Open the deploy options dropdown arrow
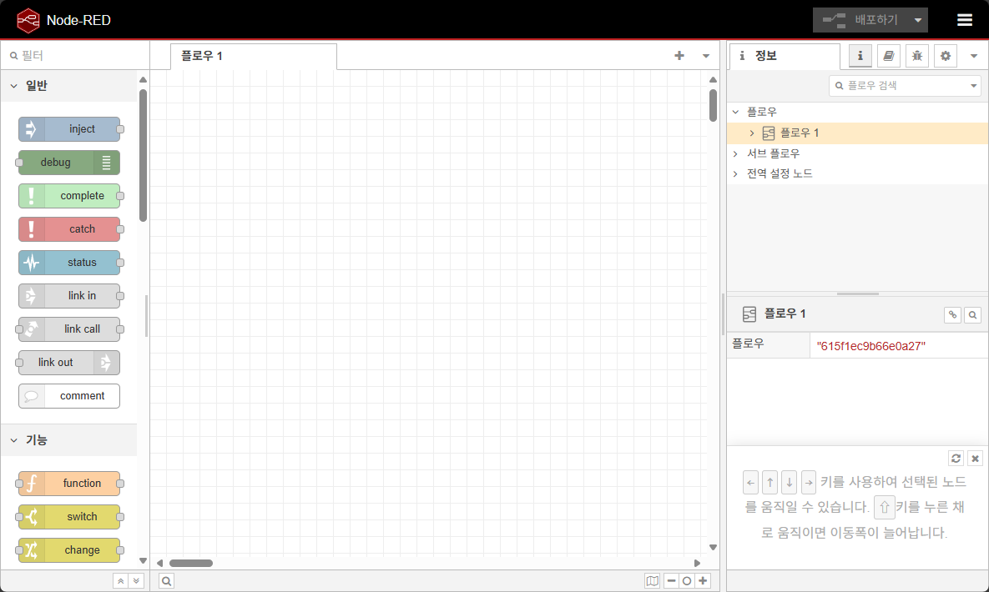Viewport: 989px width, 592px height. click(918, 20)
